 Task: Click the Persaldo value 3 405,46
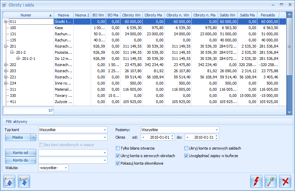[x=271, y=77]
